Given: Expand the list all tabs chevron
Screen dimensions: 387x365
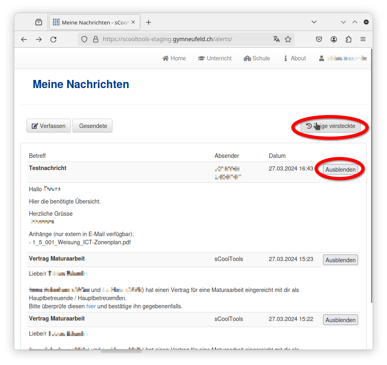Looking at the screenshot, I should point(314,22).
